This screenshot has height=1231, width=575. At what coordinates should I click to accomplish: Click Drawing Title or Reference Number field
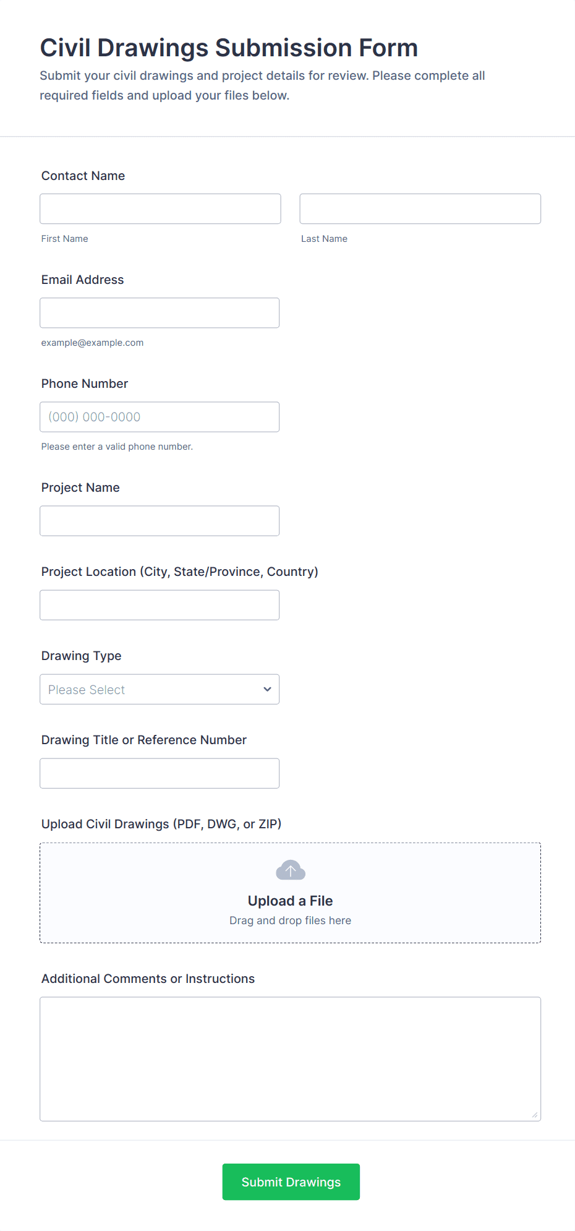click(x=160, y=773)
